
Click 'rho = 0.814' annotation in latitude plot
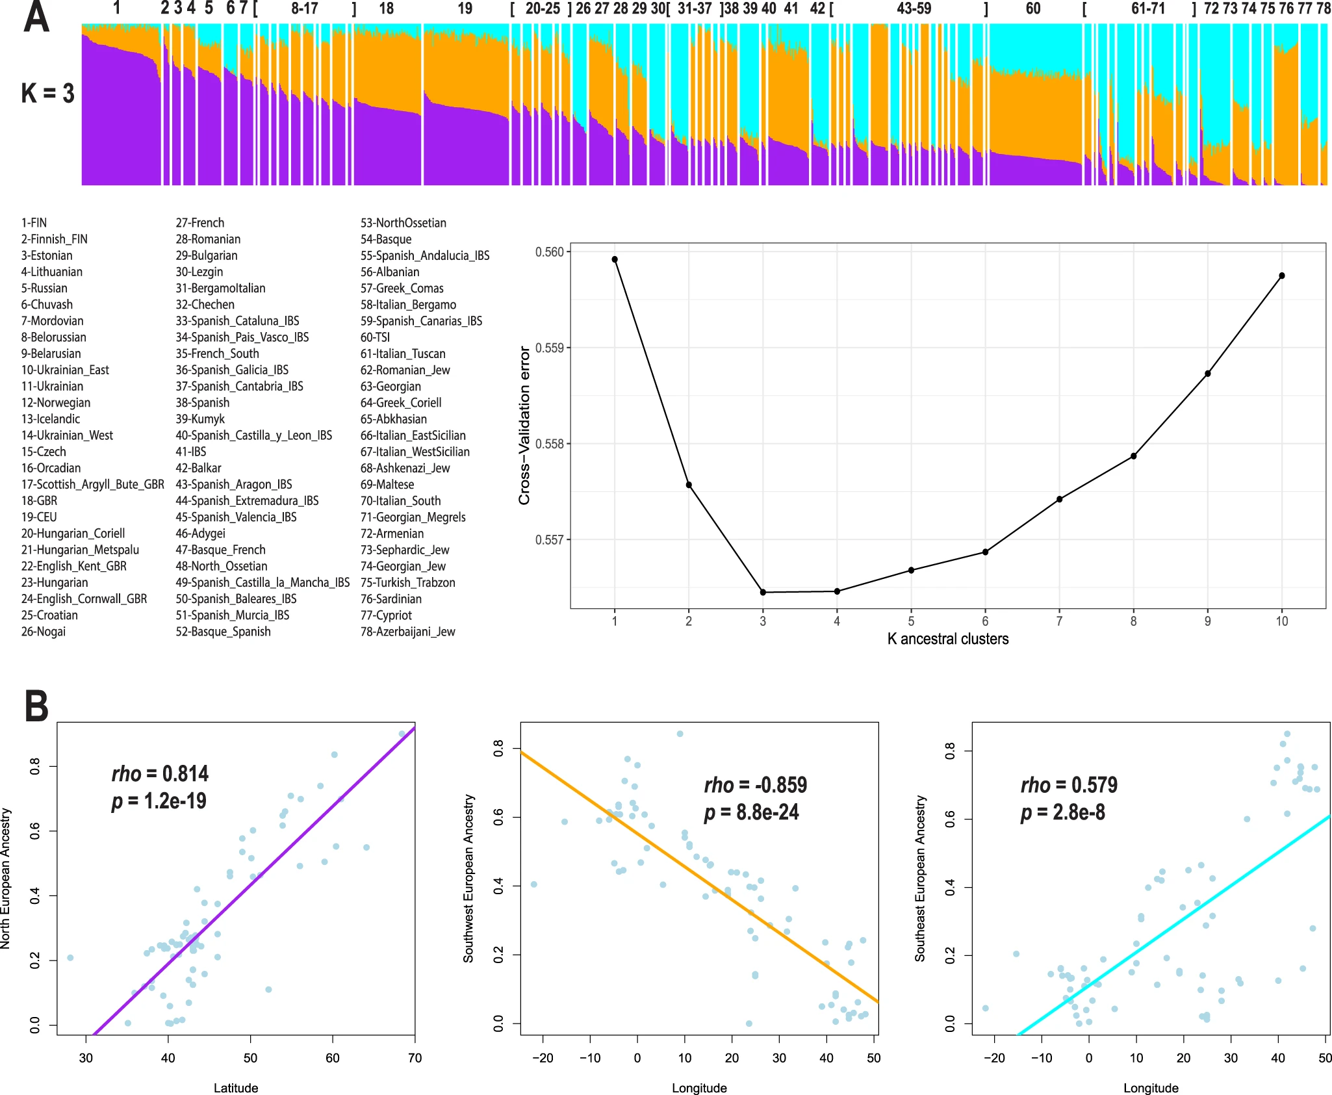[x=160, y=773]
